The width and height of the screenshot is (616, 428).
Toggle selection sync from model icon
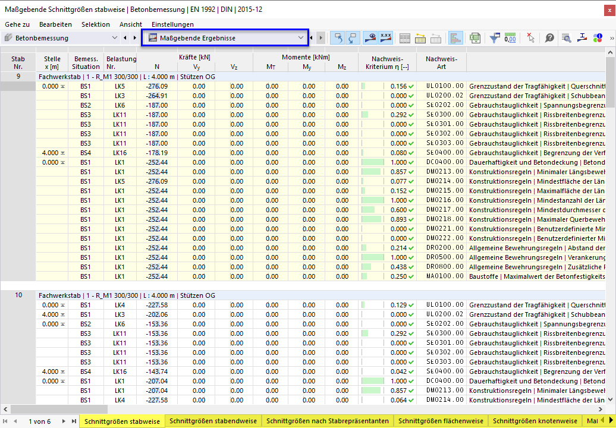coord(353,38)
